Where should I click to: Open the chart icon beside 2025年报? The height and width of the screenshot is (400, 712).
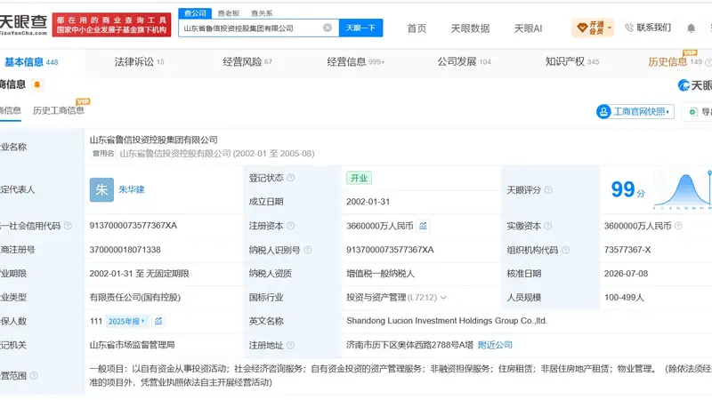coord(158,321)
